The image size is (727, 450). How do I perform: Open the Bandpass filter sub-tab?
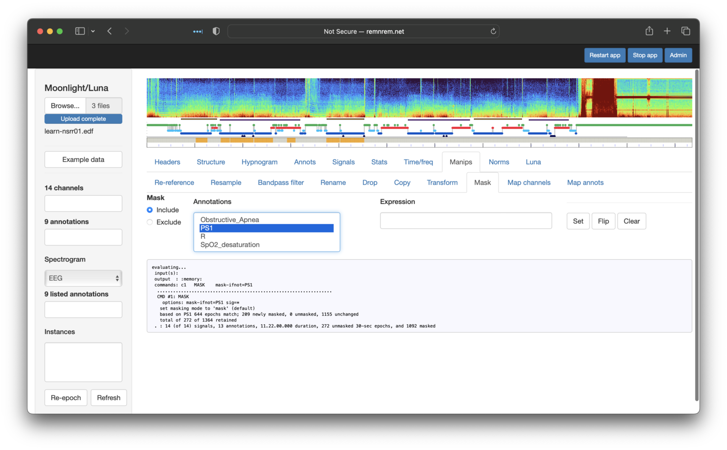click(281, 182)
